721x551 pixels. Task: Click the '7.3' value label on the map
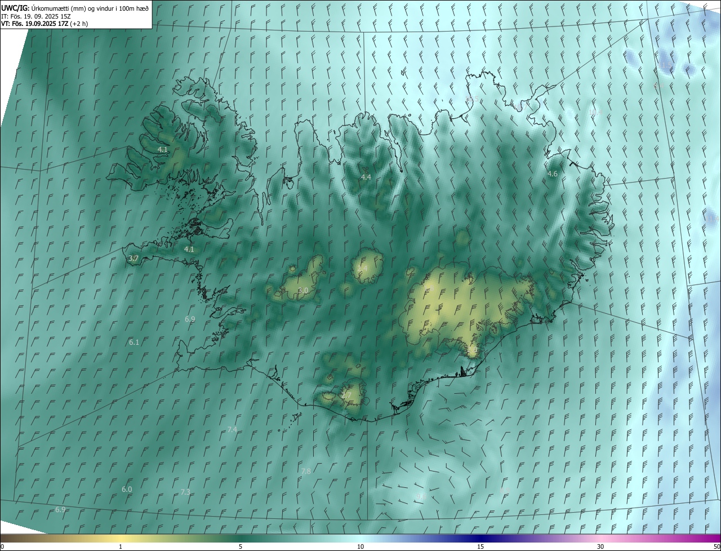coord(185,492)
